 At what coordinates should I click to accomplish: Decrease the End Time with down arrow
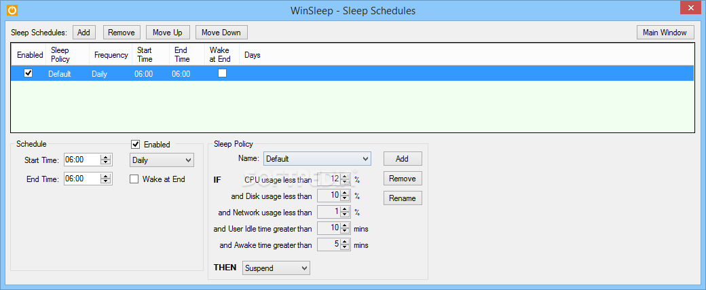[106, 181]
